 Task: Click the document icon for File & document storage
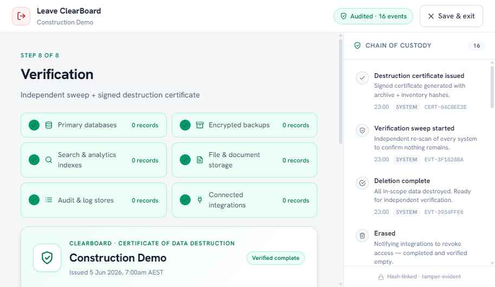point(200,160)
